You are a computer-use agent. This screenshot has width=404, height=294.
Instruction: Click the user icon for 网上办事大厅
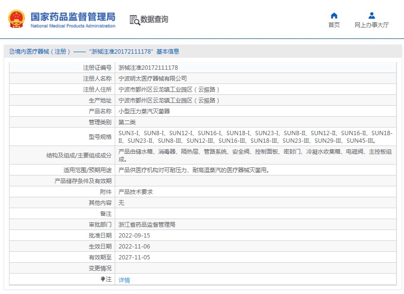(x=371, y=16)
